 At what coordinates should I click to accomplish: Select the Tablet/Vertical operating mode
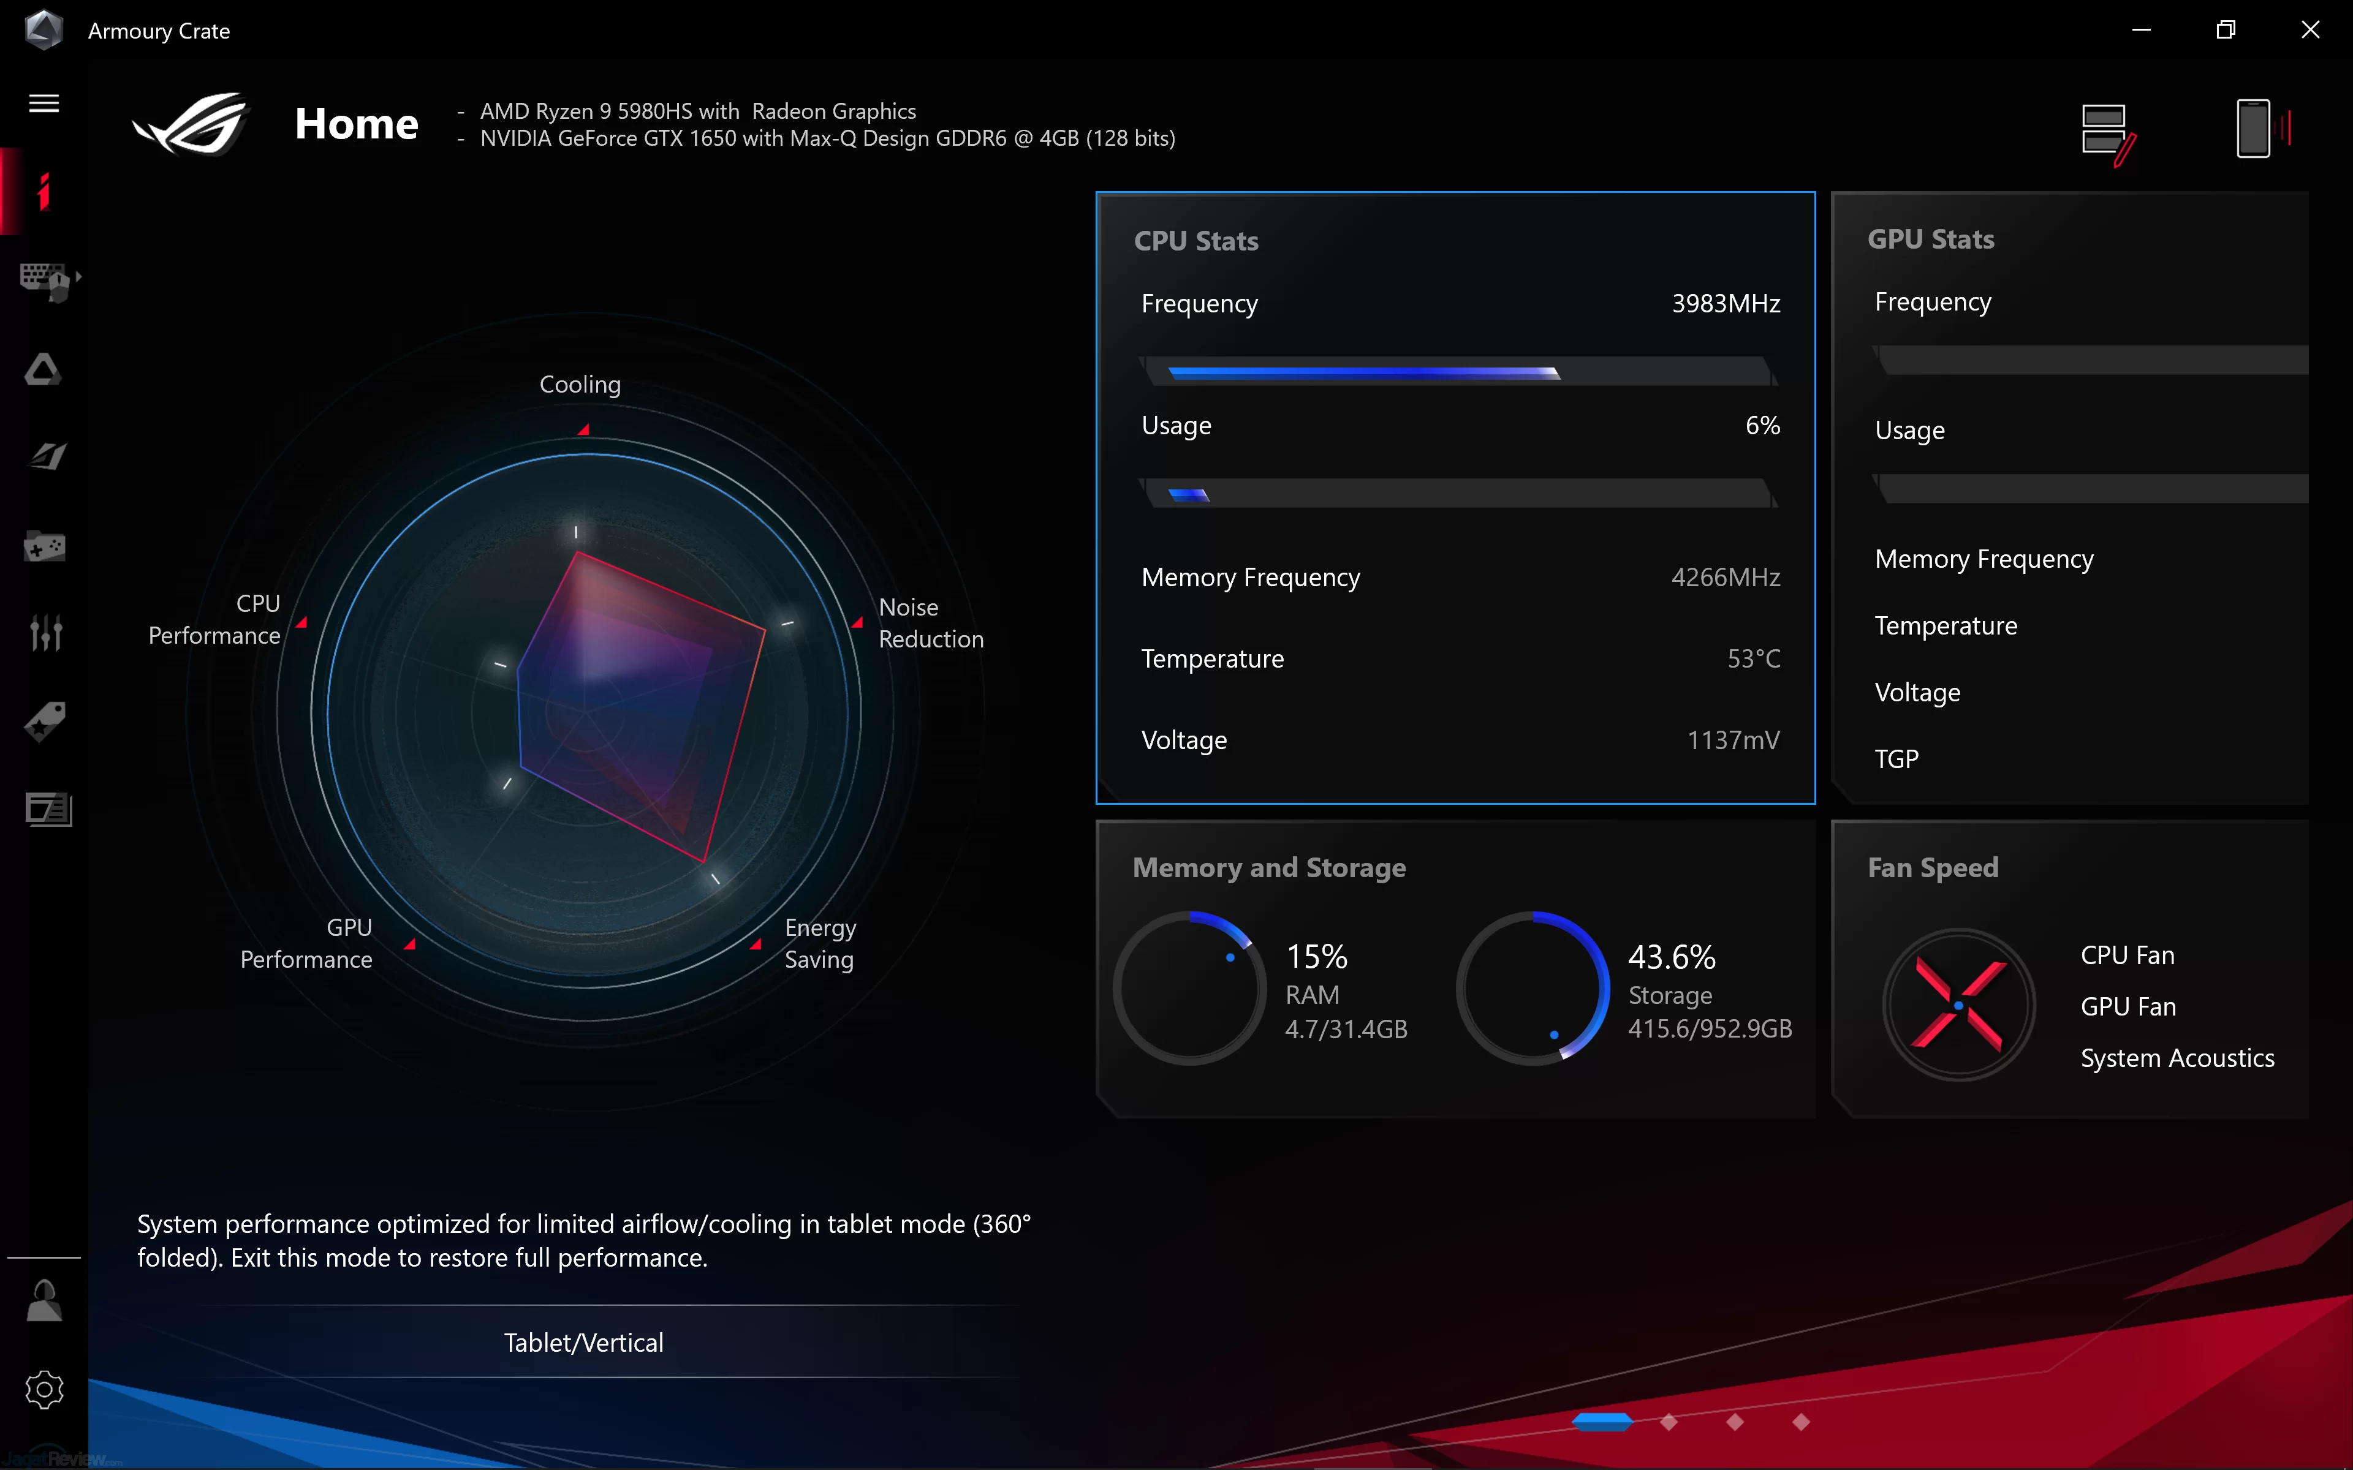click(583, 1341)
